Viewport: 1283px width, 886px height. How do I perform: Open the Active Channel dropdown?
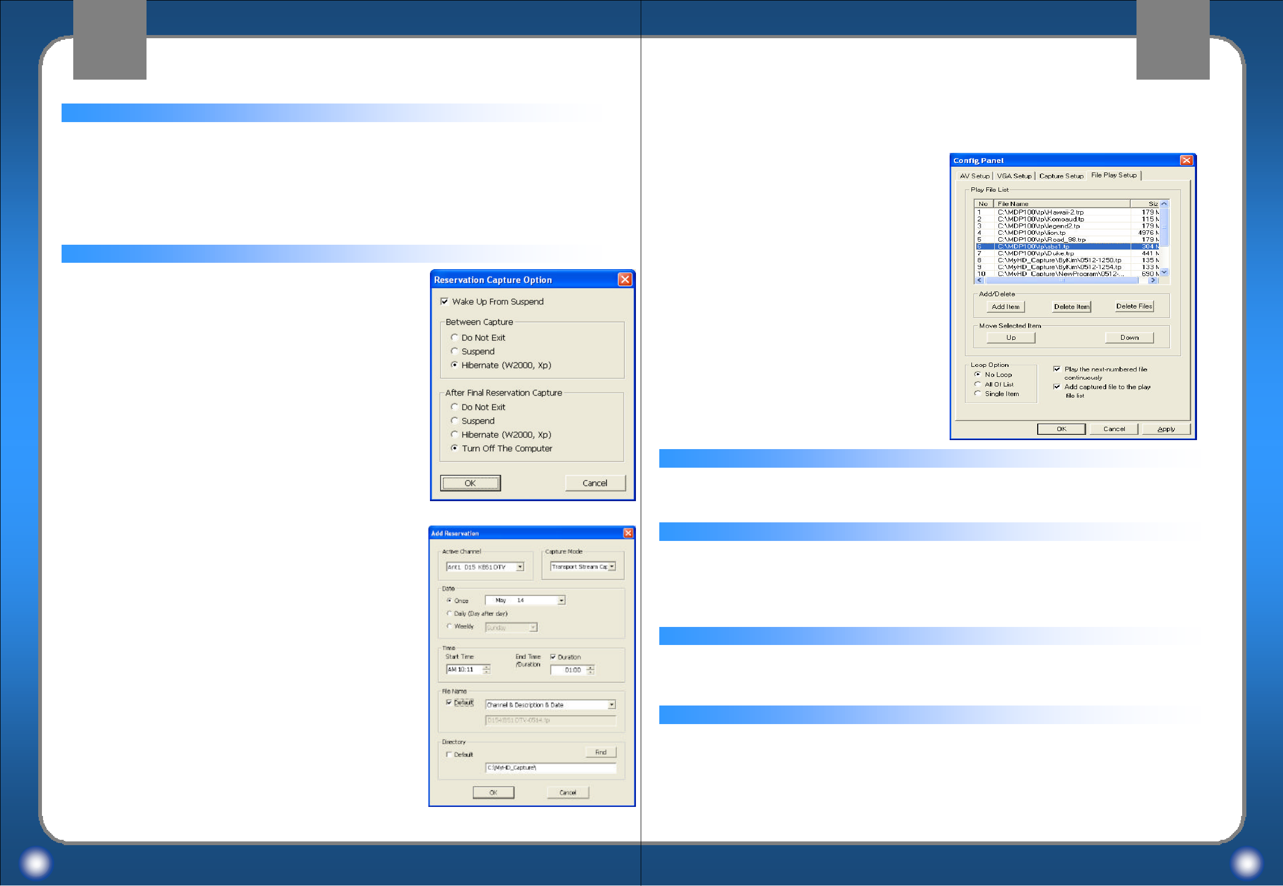click(520, 567)
